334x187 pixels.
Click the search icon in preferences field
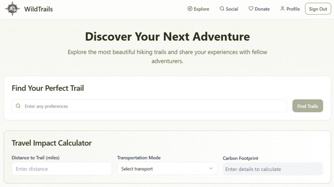click(18, 106)
